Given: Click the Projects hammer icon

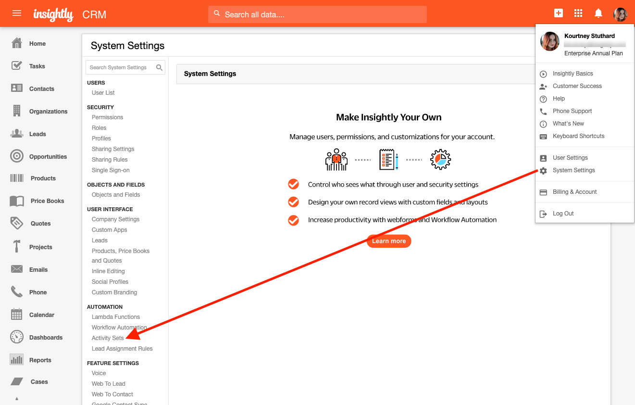Looking at the screenshot, I should pos(17,247).
